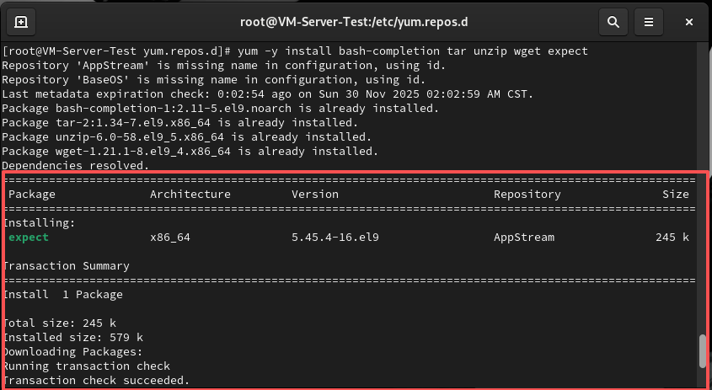Screen dimensions: 712x390
Task: Click the Size column header
Action: click(675, 194)
